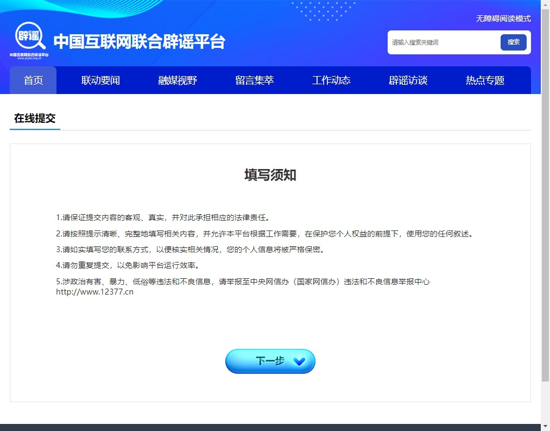Click the 搜索 search button
The width and height of the screenshot is (550, 431).
click(513, 42)
